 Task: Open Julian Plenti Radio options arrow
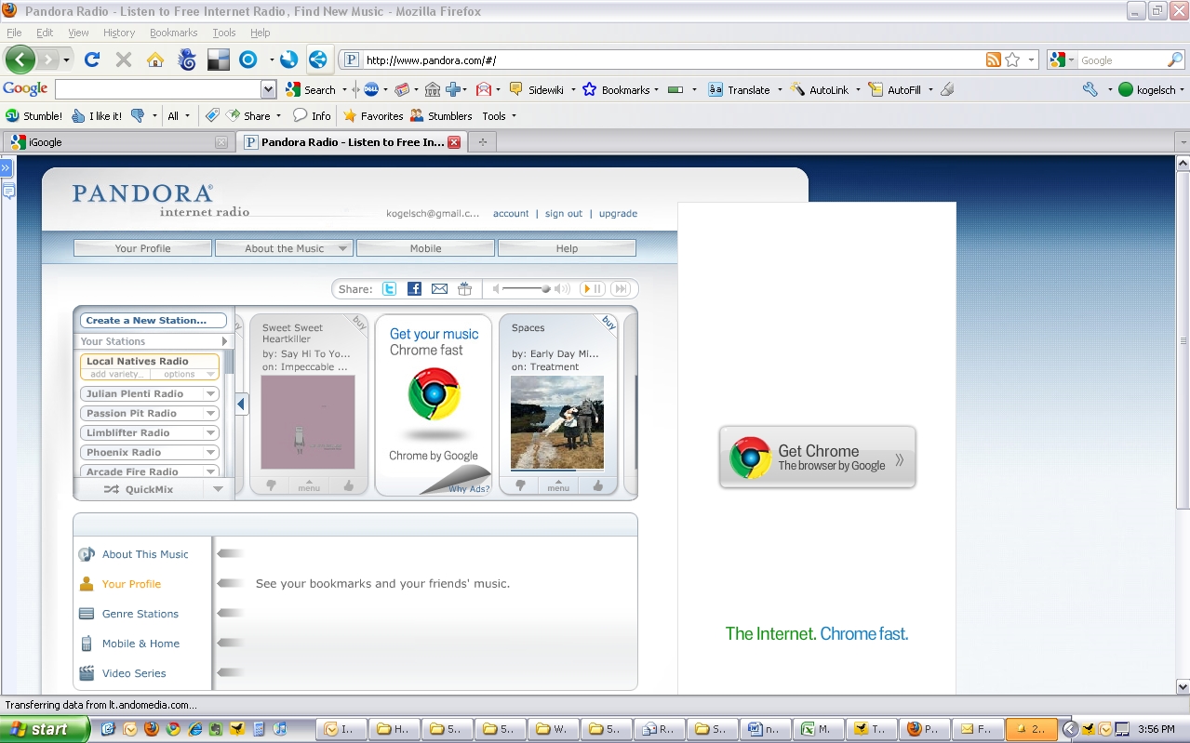(211, 394)
